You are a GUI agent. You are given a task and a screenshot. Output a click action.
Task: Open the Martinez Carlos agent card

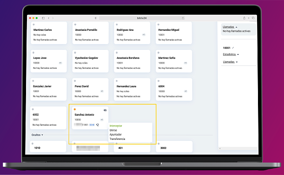(x=49, y=33)
